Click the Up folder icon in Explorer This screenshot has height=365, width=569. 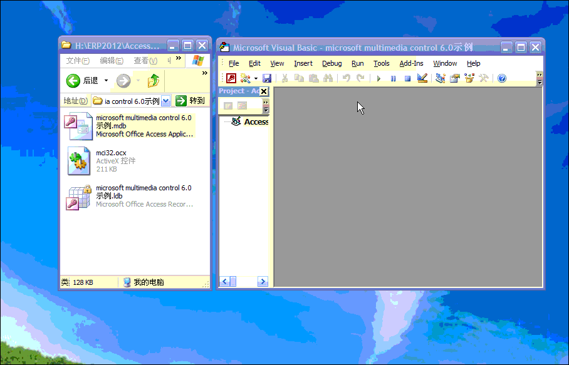[154, 81]
